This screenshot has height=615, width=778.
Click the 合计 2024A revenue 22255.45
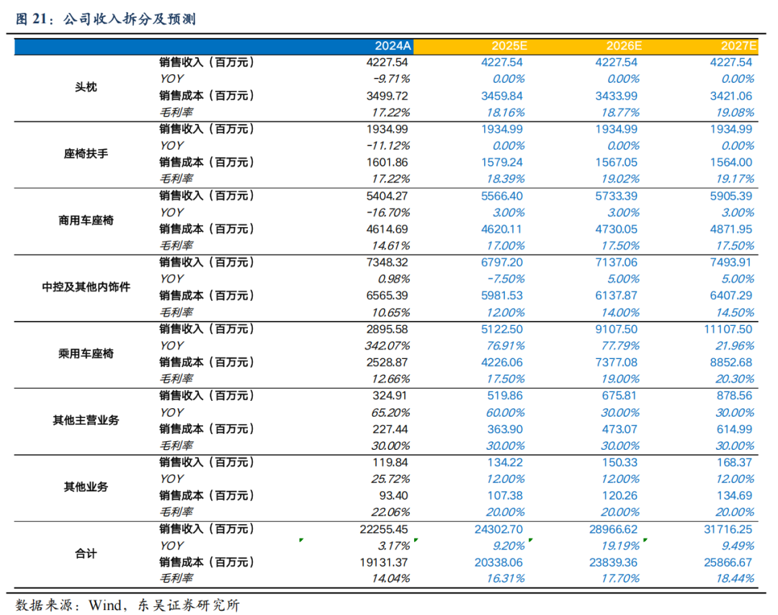click(384, 529)
